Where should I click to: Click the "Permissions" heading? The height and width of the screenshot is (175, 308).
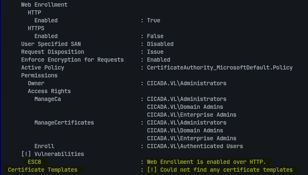39,75
